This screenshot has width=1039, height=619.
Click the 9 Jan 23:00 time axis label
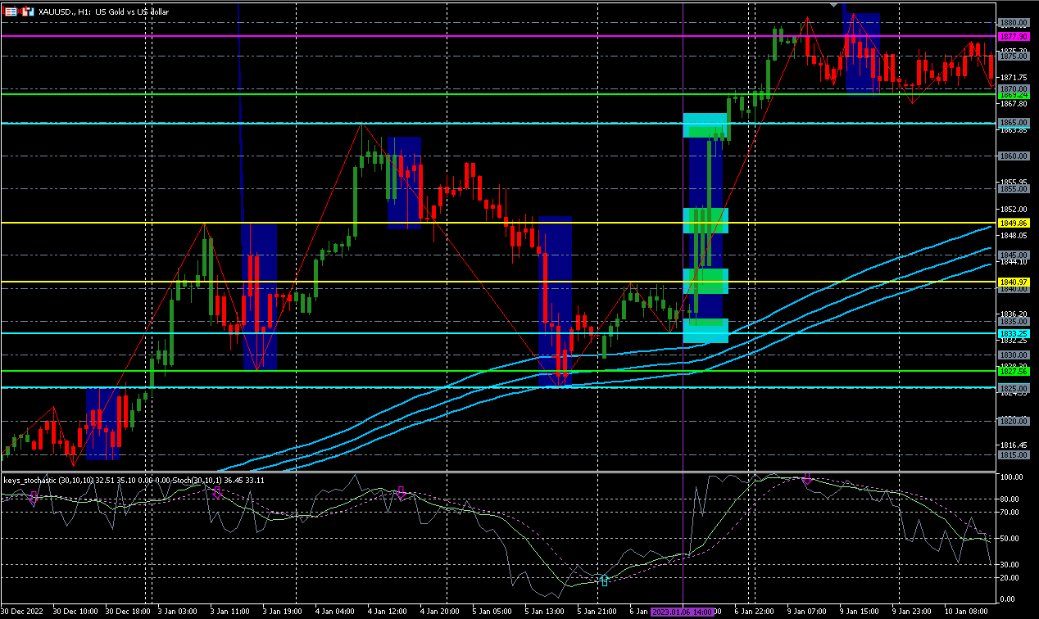[912, 612]
